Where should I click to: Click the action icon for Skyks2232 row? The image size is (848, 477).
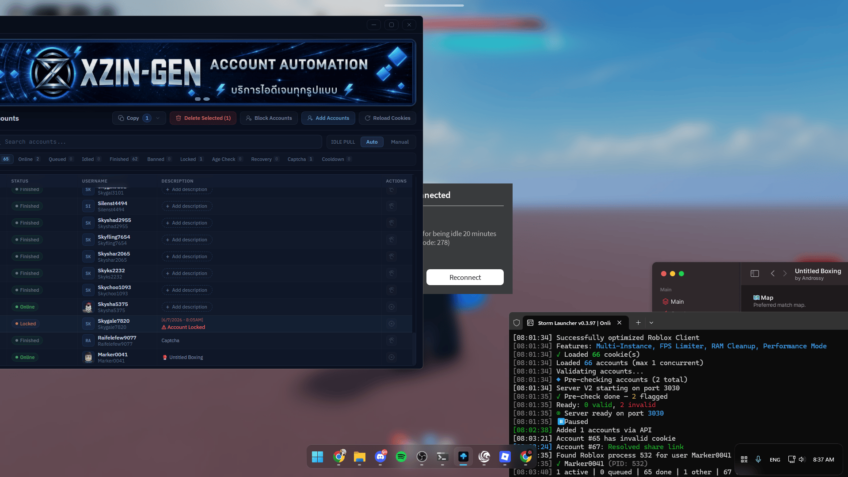point(392,273)
